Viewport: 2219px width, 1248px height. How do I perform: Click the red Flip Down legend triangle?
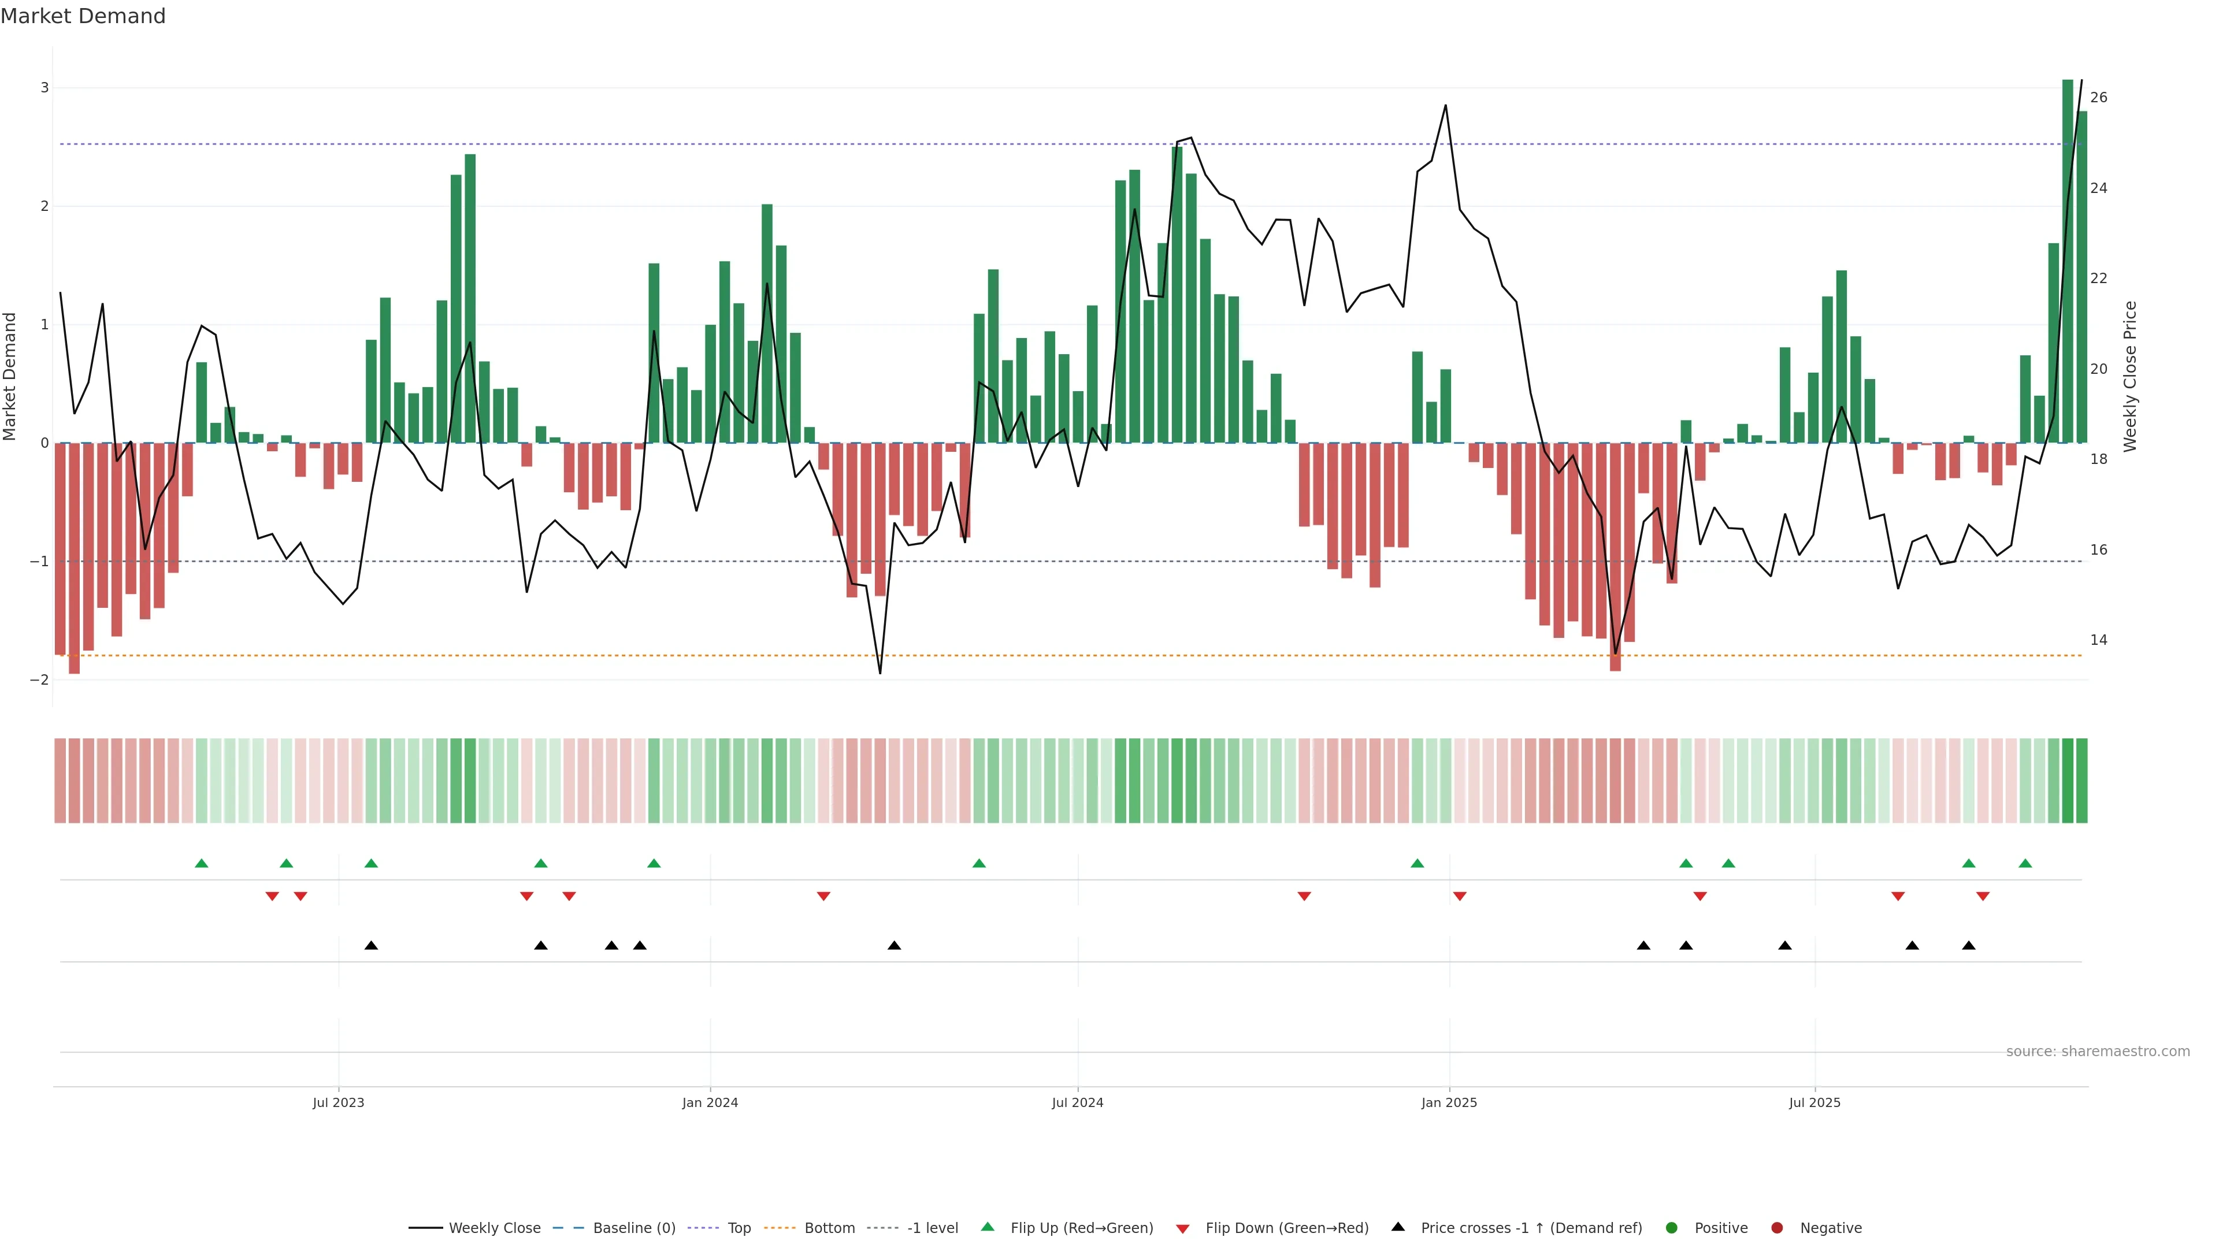tap(1183, 1228)
